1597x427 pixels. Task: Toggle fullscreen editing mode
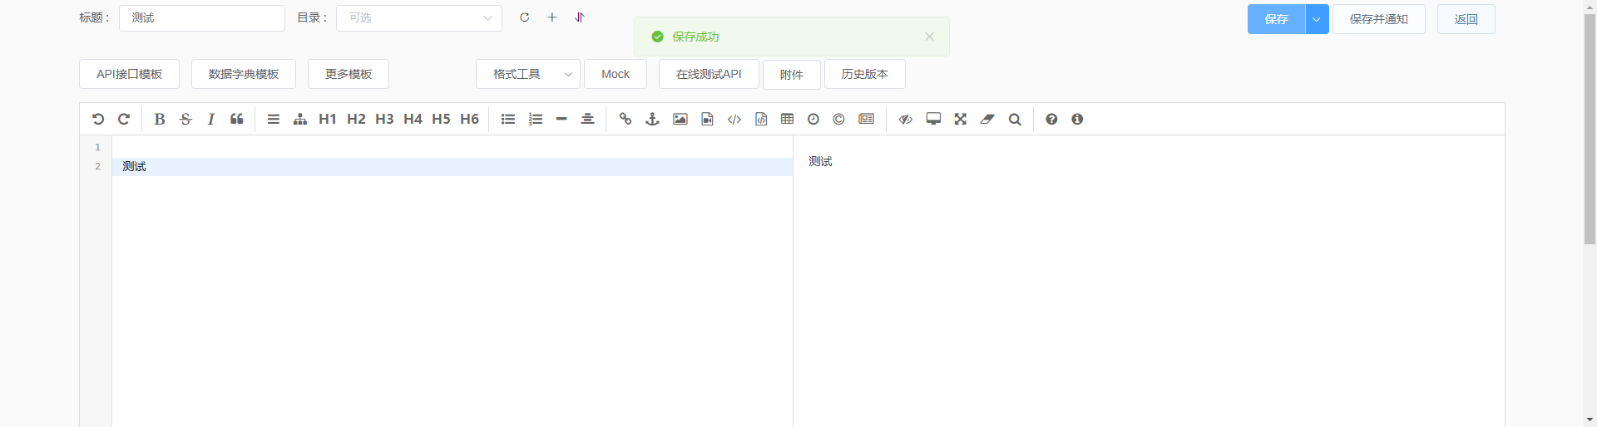pos(961,119)
